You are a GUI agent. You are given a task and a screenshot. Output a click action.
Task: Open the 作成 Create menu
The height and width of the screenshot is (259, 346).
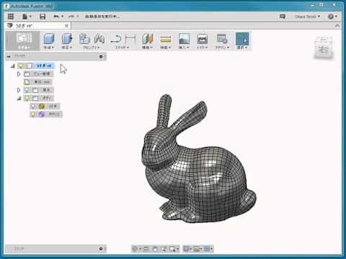click(x=49, y=47)
